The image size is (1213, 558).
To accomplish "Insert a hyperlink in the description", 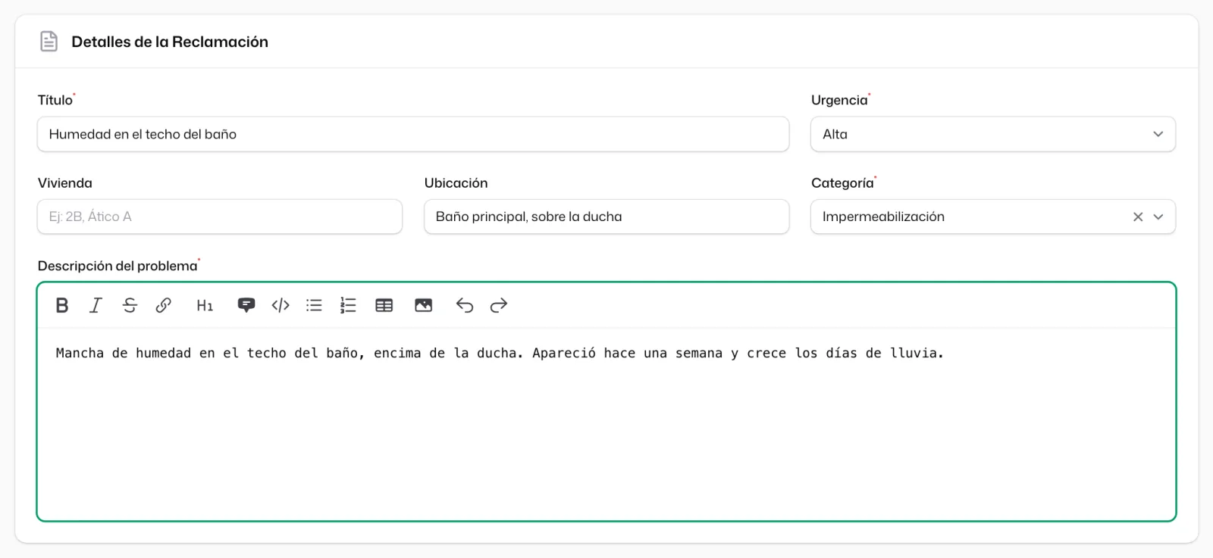I will [x=163, y=305].
